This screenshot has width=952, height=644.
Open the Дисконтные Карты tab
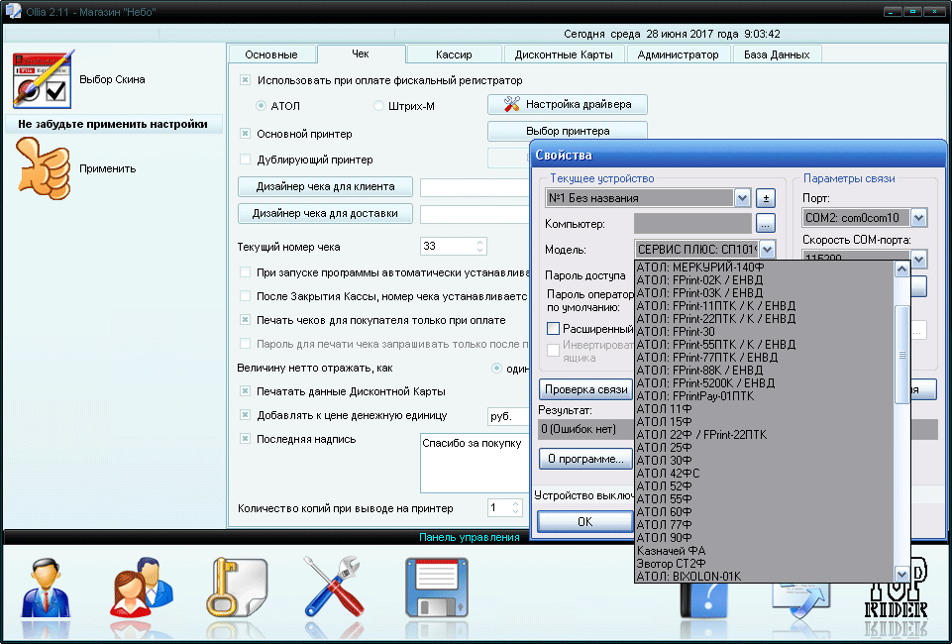(x=564, y=54)
